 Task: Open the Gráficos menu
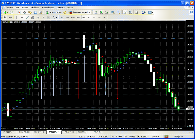point(35,8)
